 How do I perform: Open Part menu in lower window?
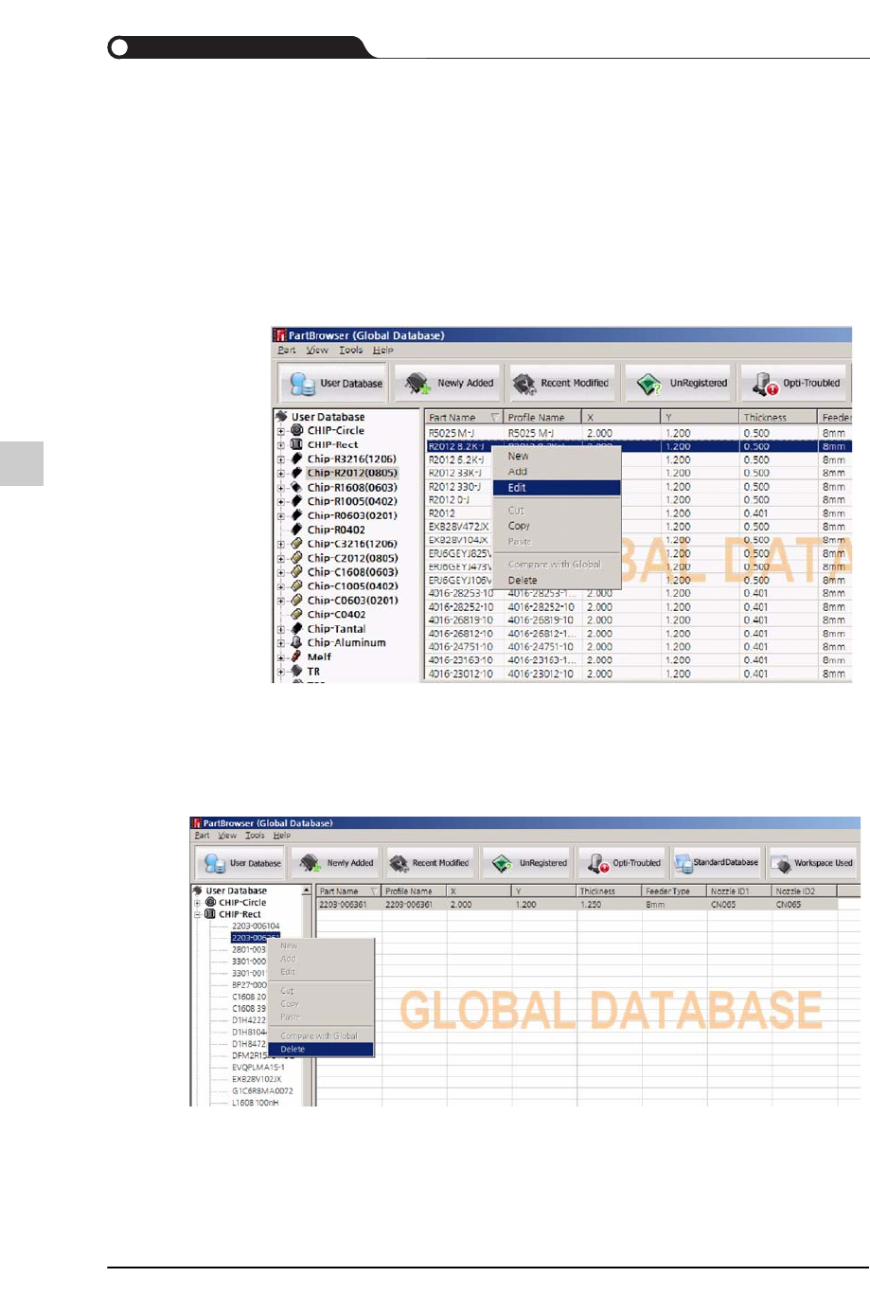[x=202, y=836]
